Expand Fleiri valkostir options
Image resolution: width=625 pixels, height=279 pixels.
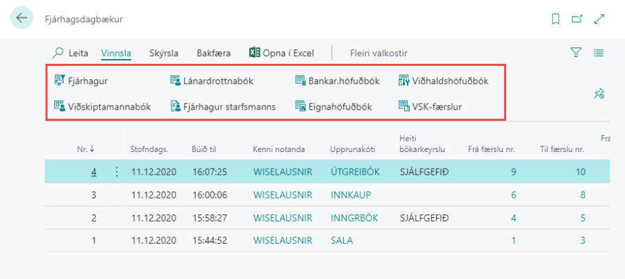pos(378,53)
